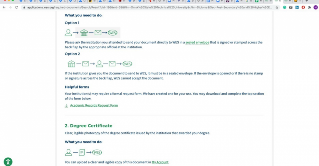The image size is (319, 166).
Task: Click the Grammarly extension icon
Action: pyautogui.click(x=285, y=7)
